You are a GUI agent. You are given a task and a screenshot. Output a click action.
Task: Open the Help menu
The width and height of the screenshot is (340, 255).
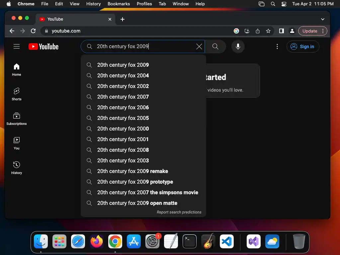[200, 4]
